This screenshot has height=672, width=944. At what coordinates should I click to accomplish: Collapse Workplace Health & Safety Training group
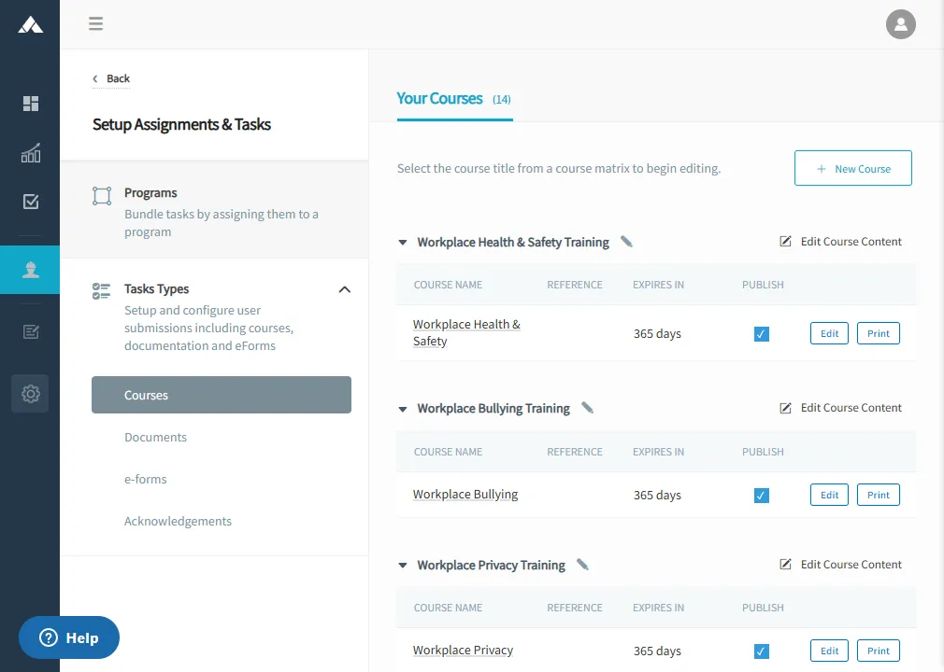tap(403, 243)
